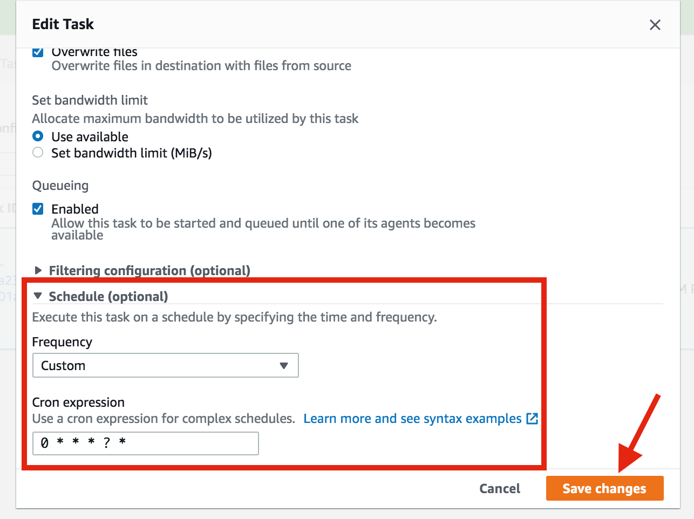Click the disclosure triangle before Schedule (optional)

[37, 296]
